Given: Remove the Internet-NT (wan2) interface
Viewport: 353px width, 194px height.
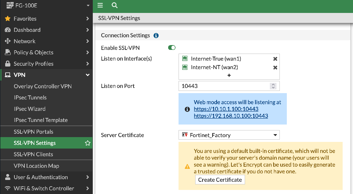Looking at the screenshot, I should point(275,68).
